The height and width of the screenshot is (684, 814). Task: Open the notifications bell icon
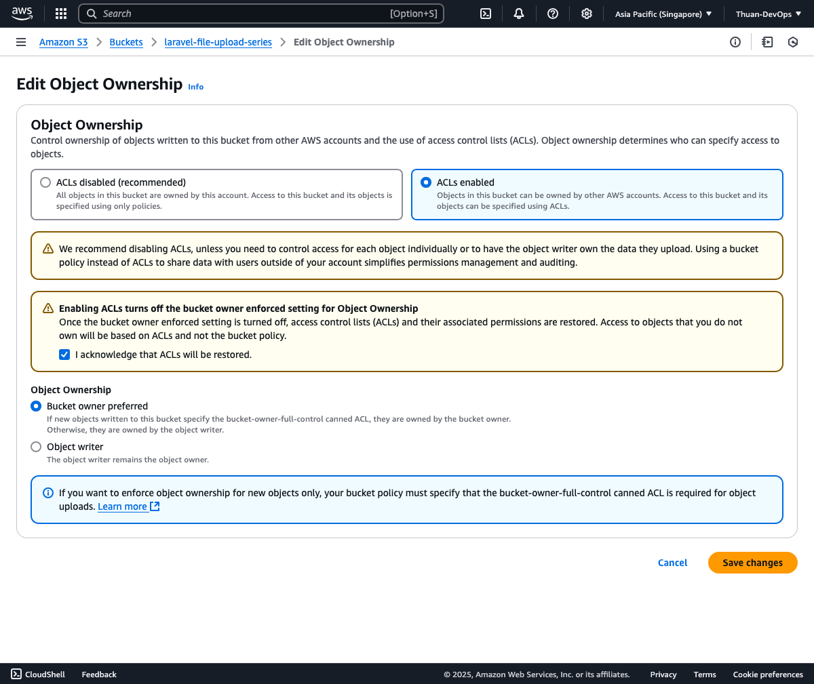tap(519, 14)
